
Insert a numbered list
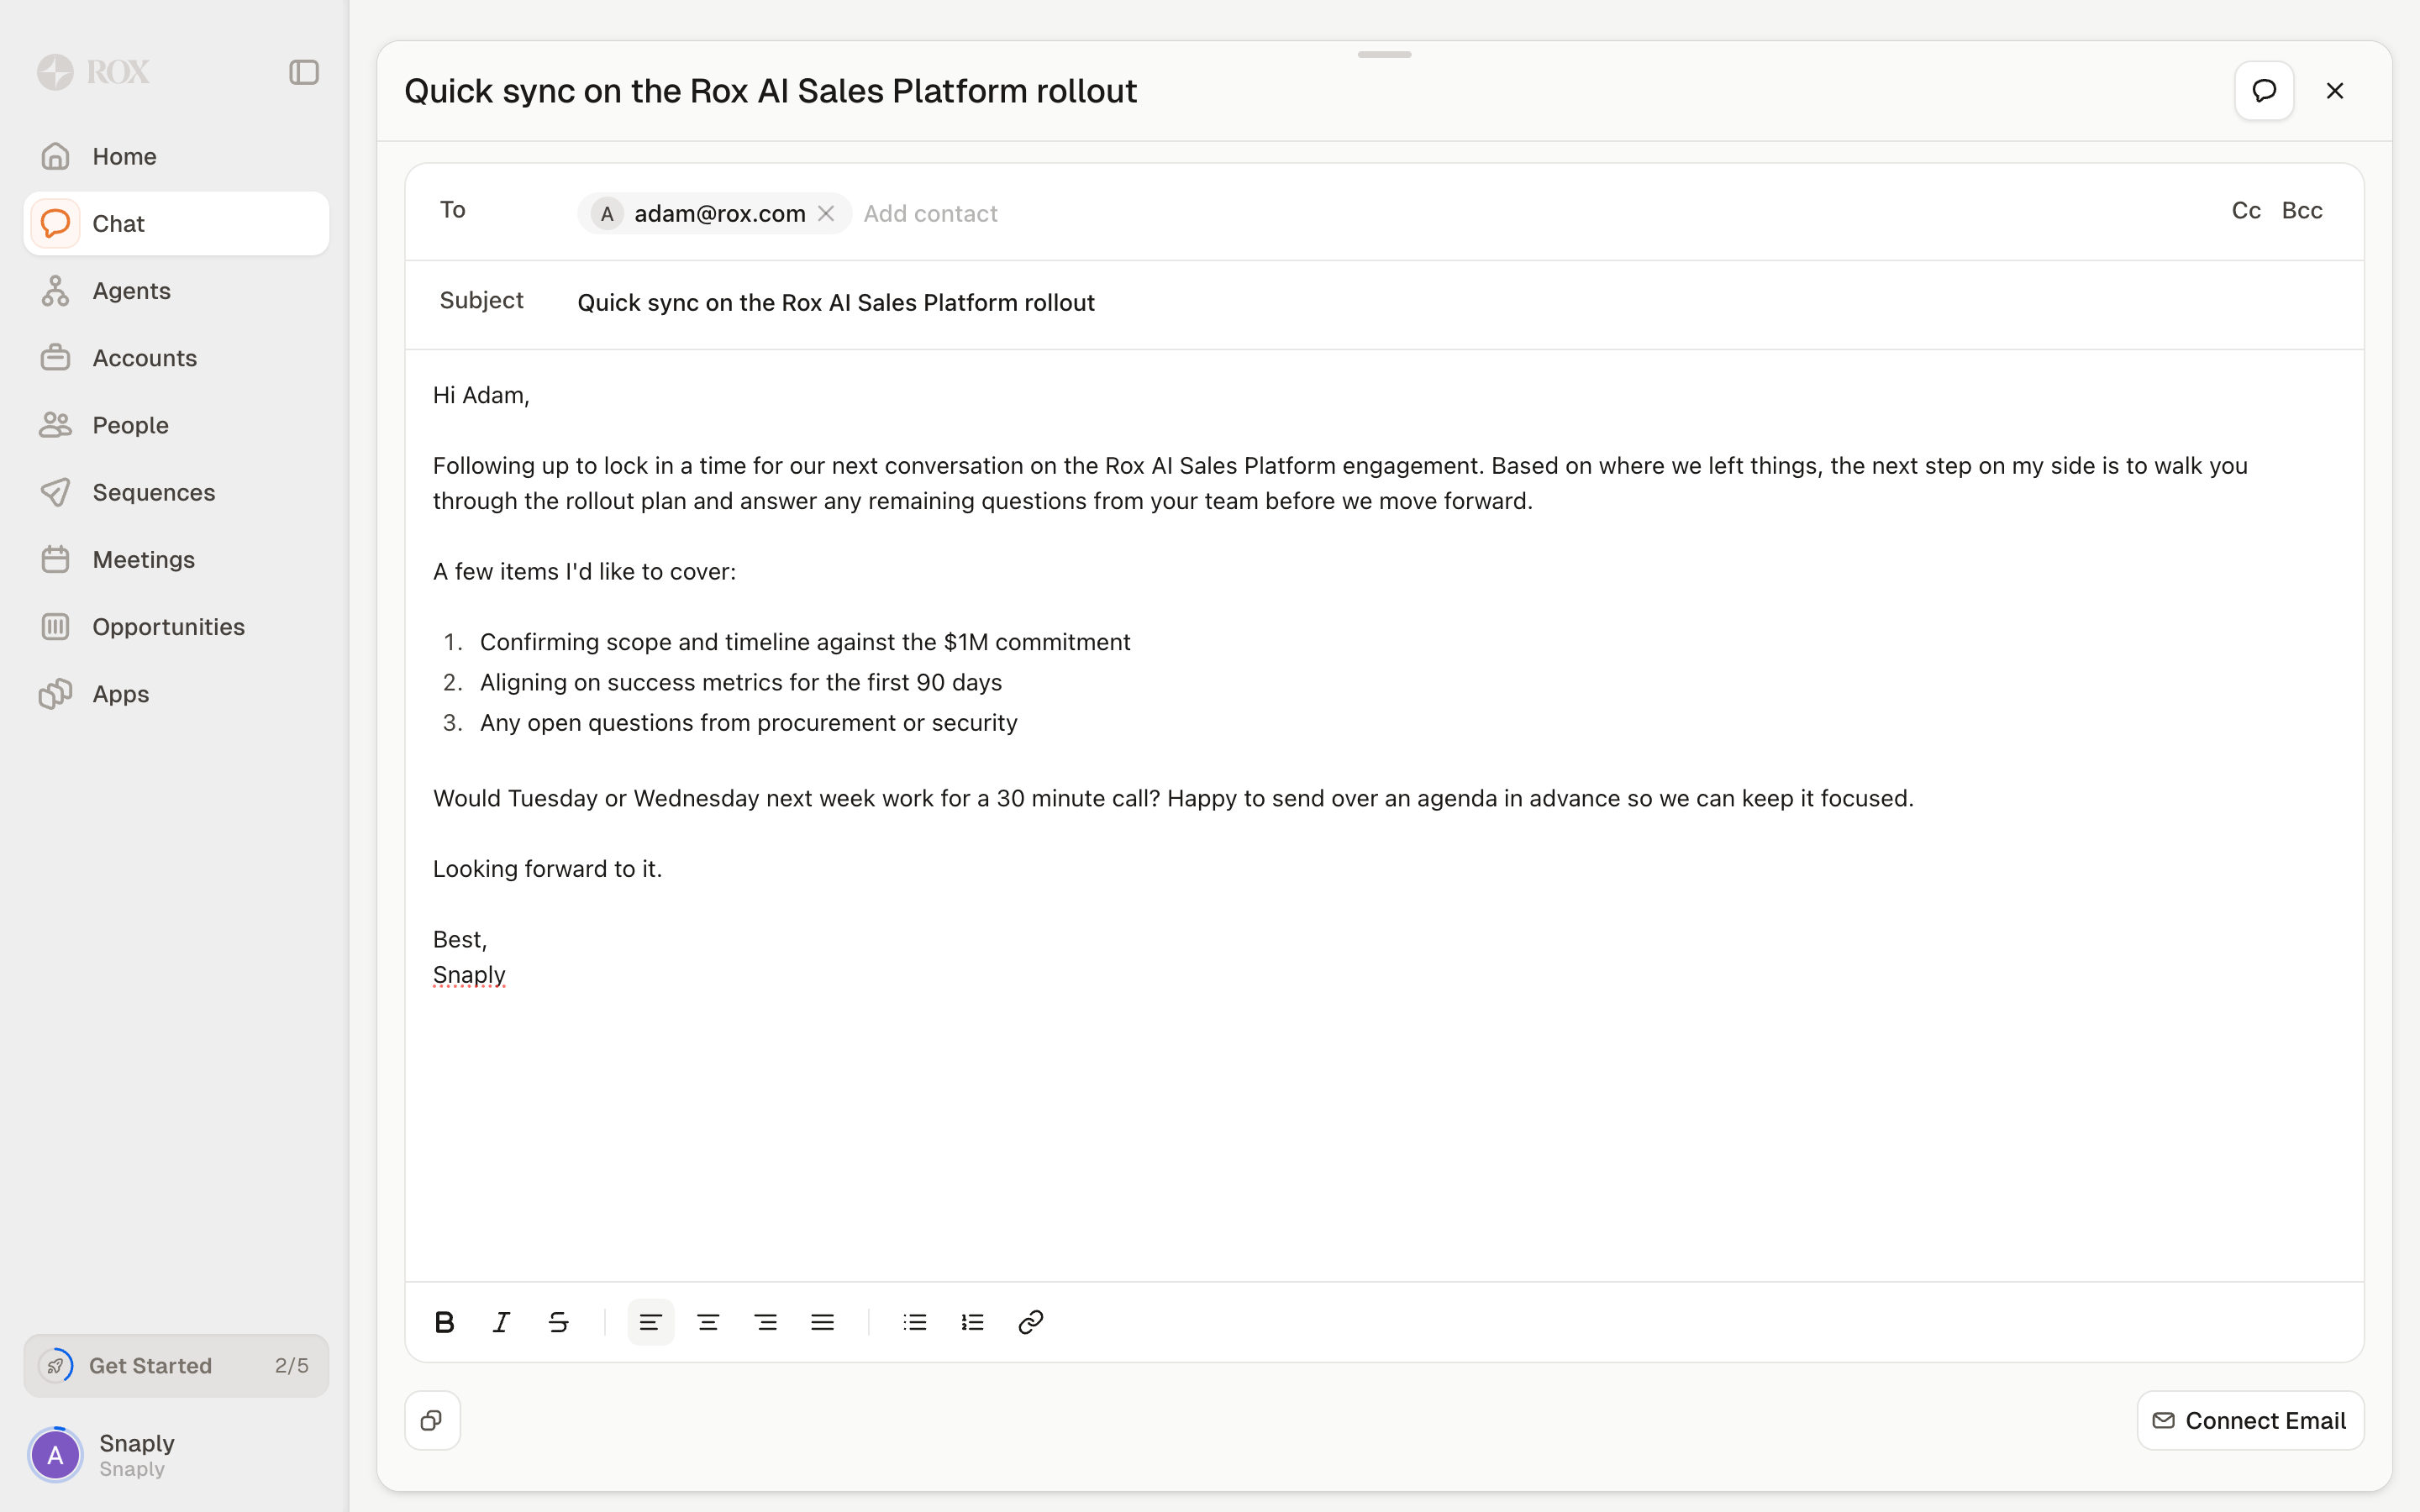click(x=973, y=1322)
